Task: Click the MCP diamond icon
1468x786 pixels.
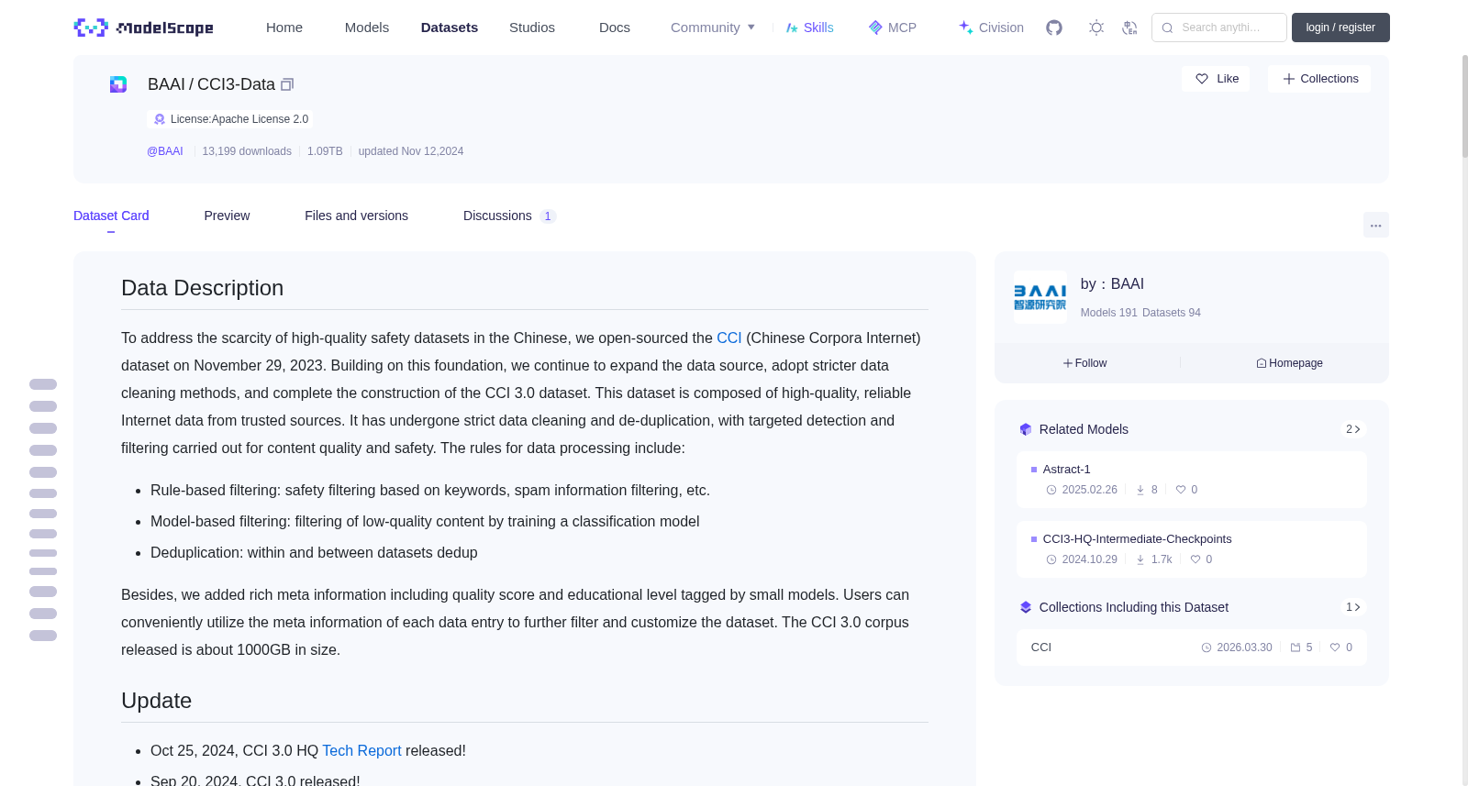Action: (875, 28)
